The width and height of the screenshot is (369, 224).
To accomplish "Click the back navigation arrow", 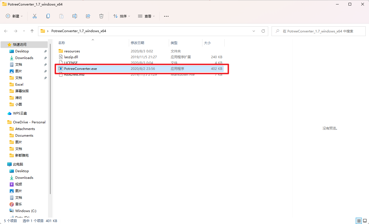I will click(x=6, y=31).
